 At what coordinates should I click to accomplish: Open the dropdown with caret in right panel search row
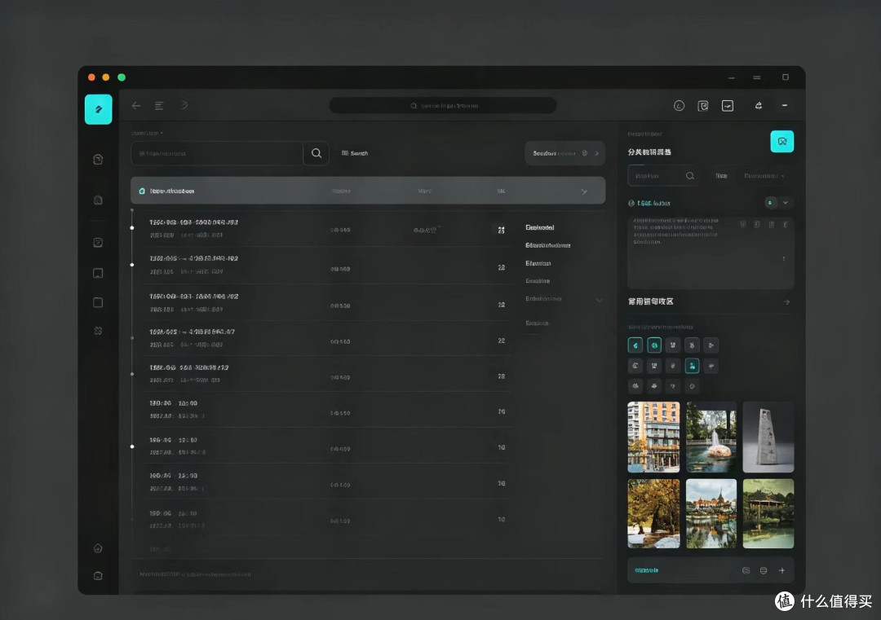[x=764, y=176]
